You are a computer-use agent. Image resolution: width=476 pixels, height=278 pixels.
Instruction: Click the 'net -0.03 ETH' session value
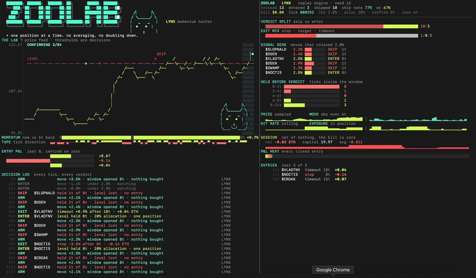tap(280, 142)
